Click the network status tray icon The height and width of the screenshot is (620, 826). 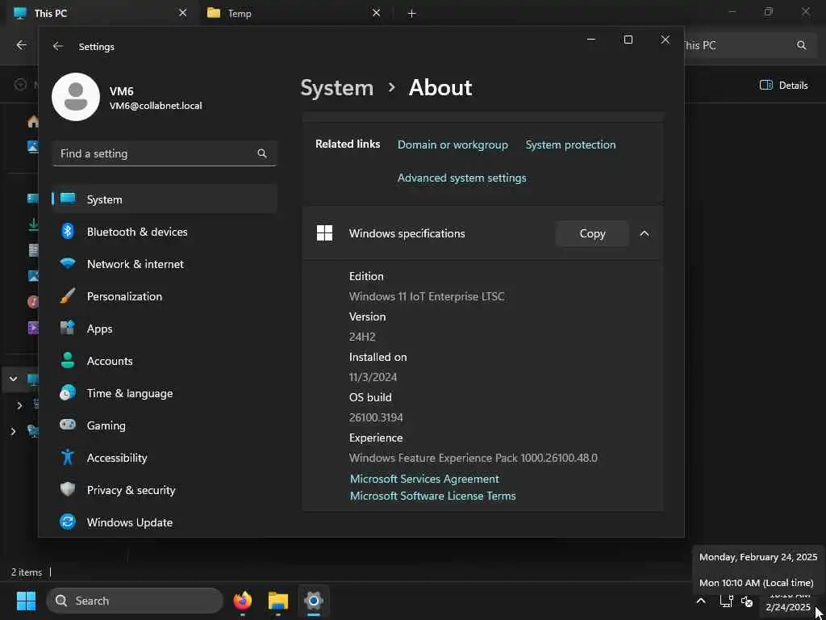727,601
